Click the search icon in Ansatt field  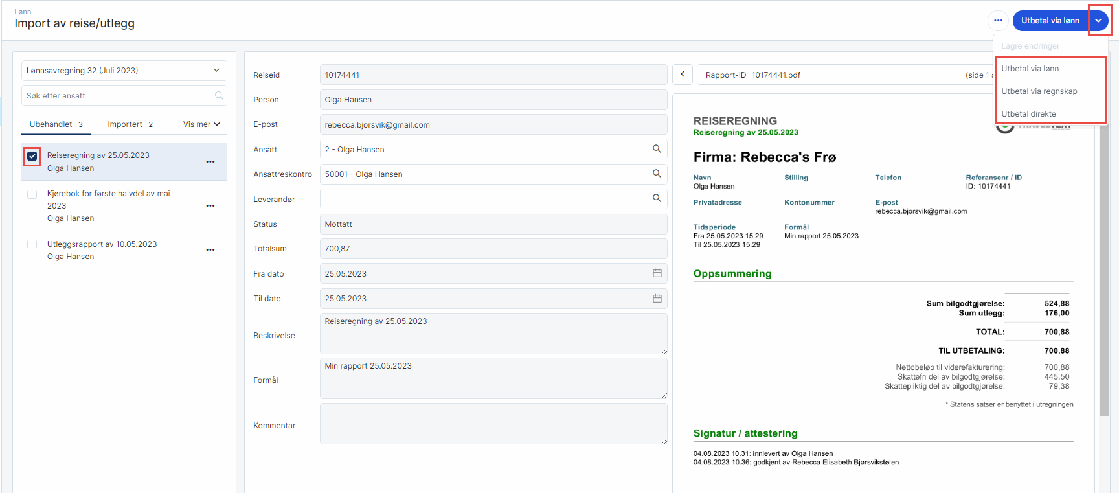[x=657, y=149]
